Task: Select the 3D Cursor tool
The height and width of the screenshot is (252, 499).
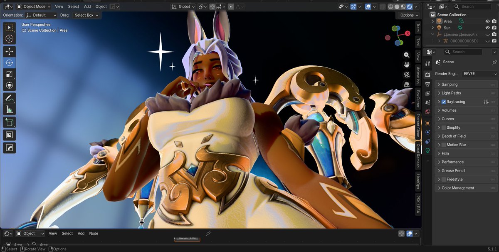Action: (x=9, y=39)
